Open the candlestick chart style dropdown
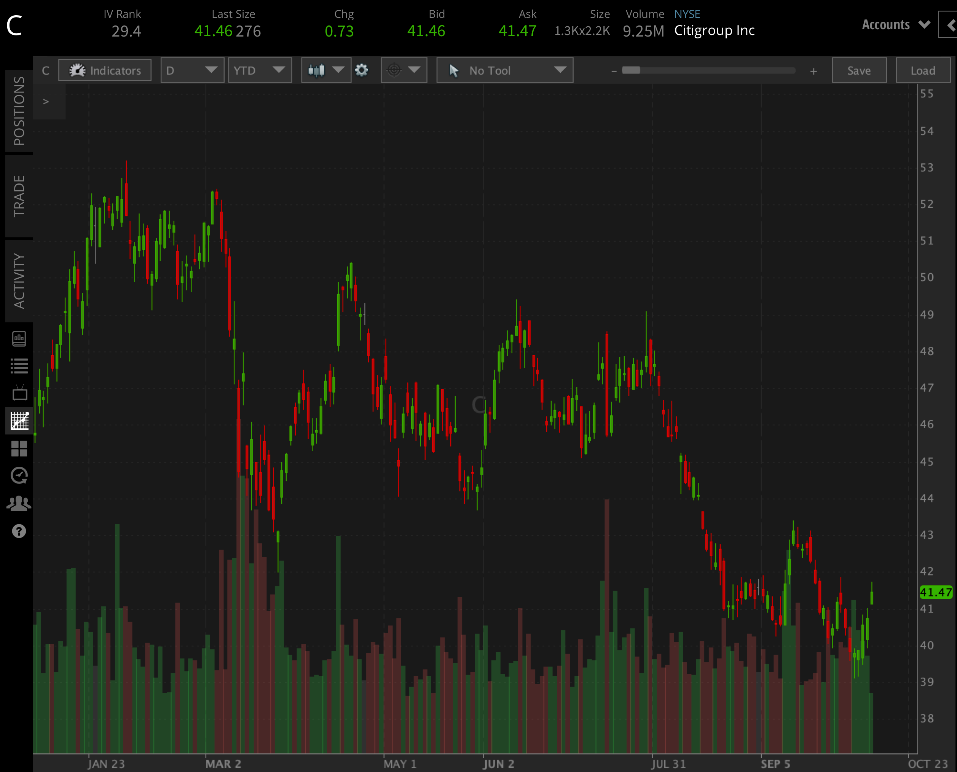The height and width of the screenshot is (772, 957). tap(326, 70)
